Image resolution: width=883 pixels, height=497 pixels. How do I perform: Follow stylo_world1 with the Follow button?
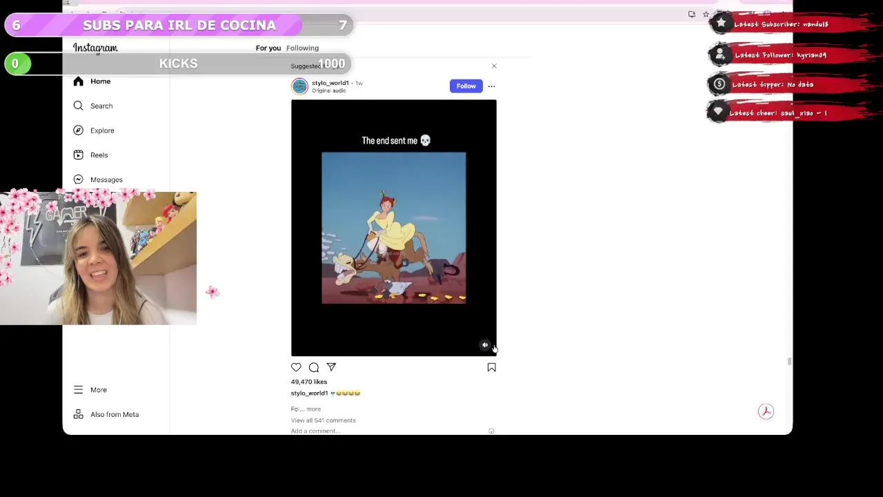pos(466,86)
